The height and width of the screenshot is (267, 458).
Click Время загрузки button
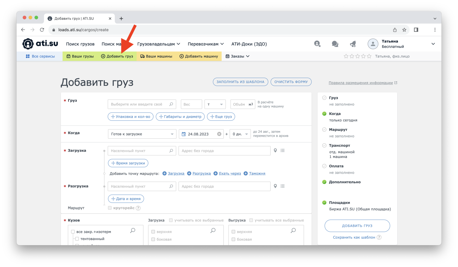128,163
